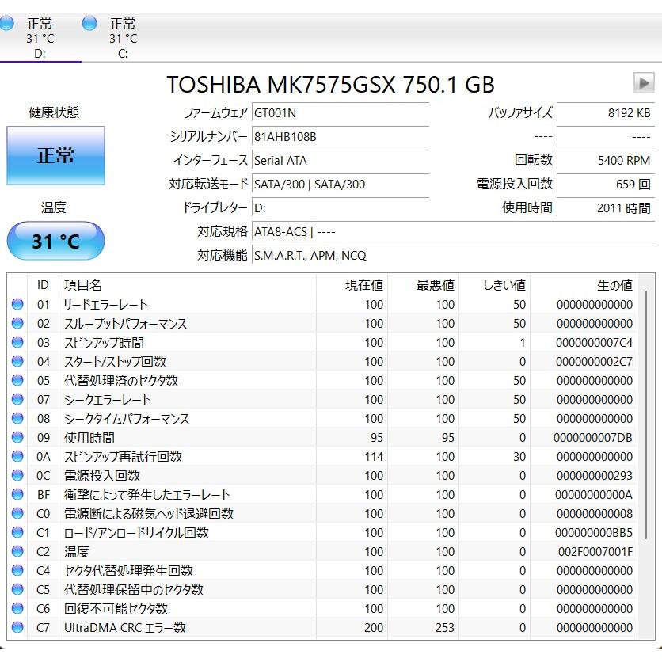Click the indicator beside UltraDMA CRC エラー数

coord(19,628)
